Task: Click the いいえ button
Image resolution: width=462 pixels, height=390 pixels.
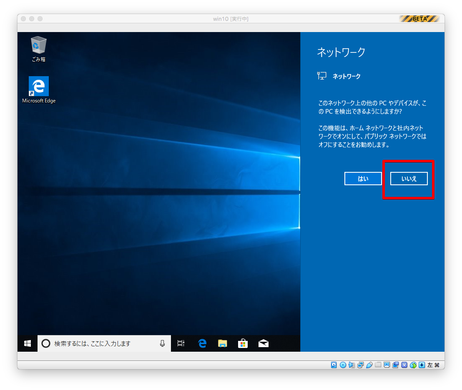Action: tap(409, 179)
